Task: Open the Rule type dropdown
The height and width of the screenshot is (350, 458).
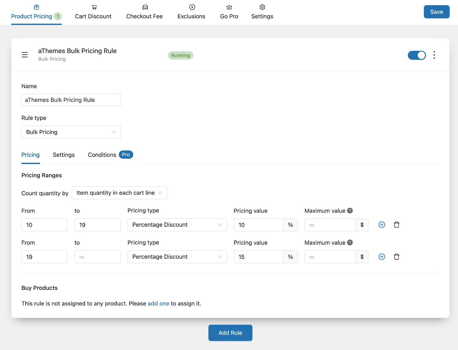Action: click(71, 132)
